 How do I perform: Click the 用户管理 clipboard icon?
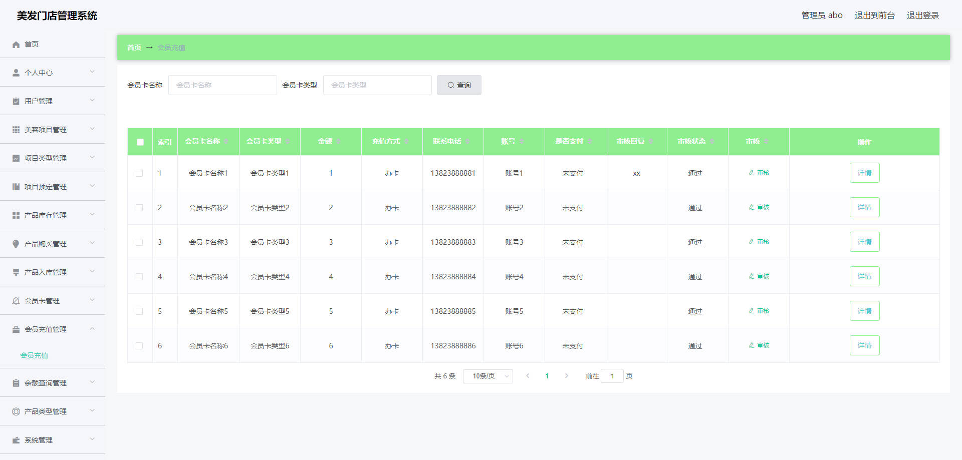tap(16, 101)
